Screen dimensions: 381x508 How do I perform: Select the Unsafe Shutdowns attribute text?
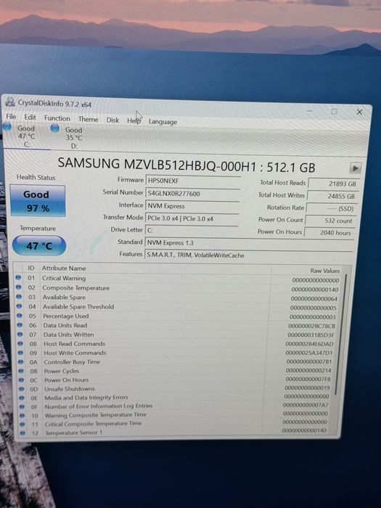70,388
